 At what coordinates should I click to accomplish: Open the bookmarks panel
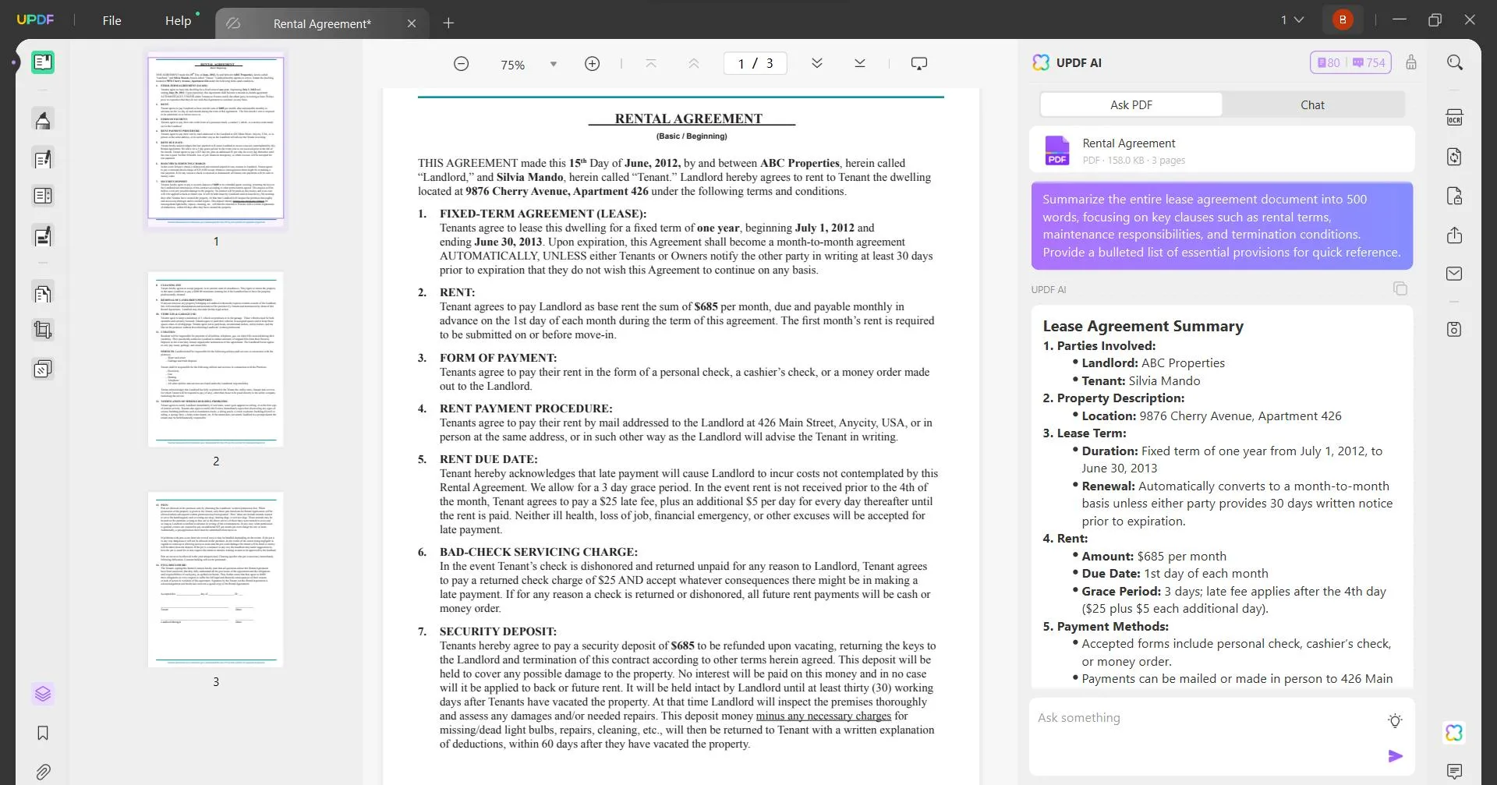[42, 733]
